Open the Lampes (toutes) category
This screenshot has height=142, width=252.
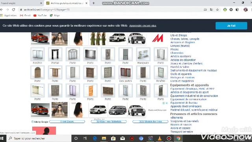tap(180, 46)
